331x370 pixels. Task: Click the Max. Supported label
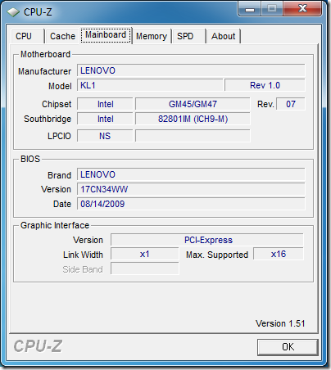pos(217,255)
